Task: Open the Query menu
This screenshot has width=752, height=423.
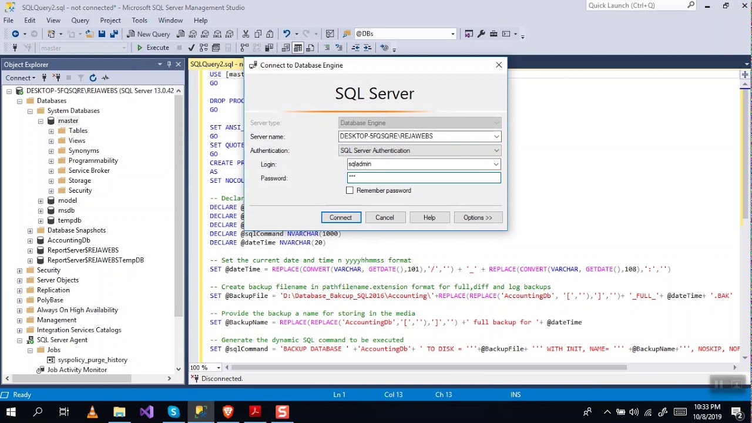Action: (80, 20)
